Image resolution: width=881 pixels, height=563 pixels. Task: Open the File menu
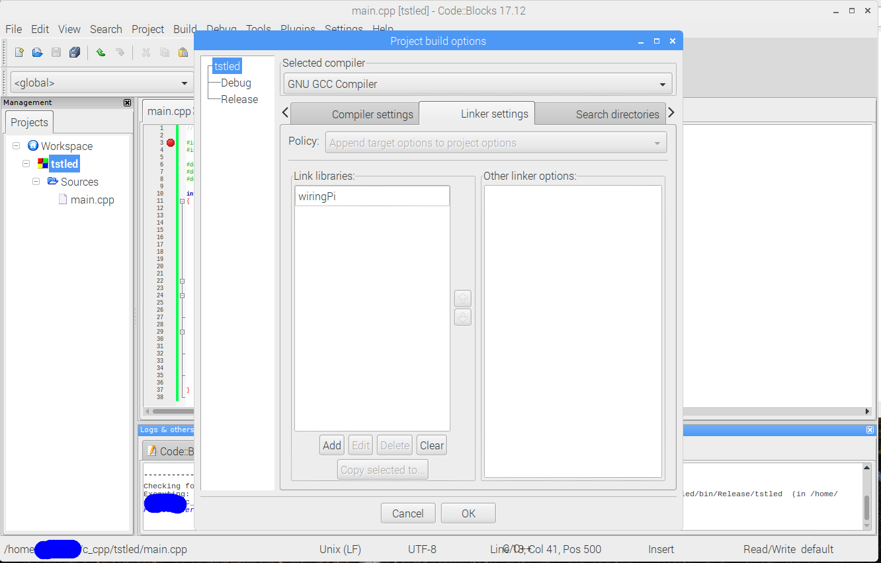(13, 29)
